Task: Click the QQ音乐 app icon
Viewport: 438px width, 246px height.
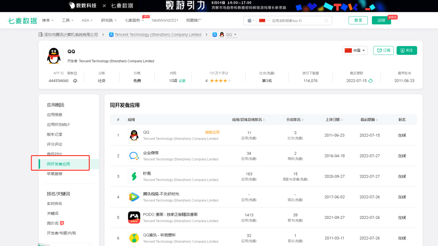Action: 134,238
